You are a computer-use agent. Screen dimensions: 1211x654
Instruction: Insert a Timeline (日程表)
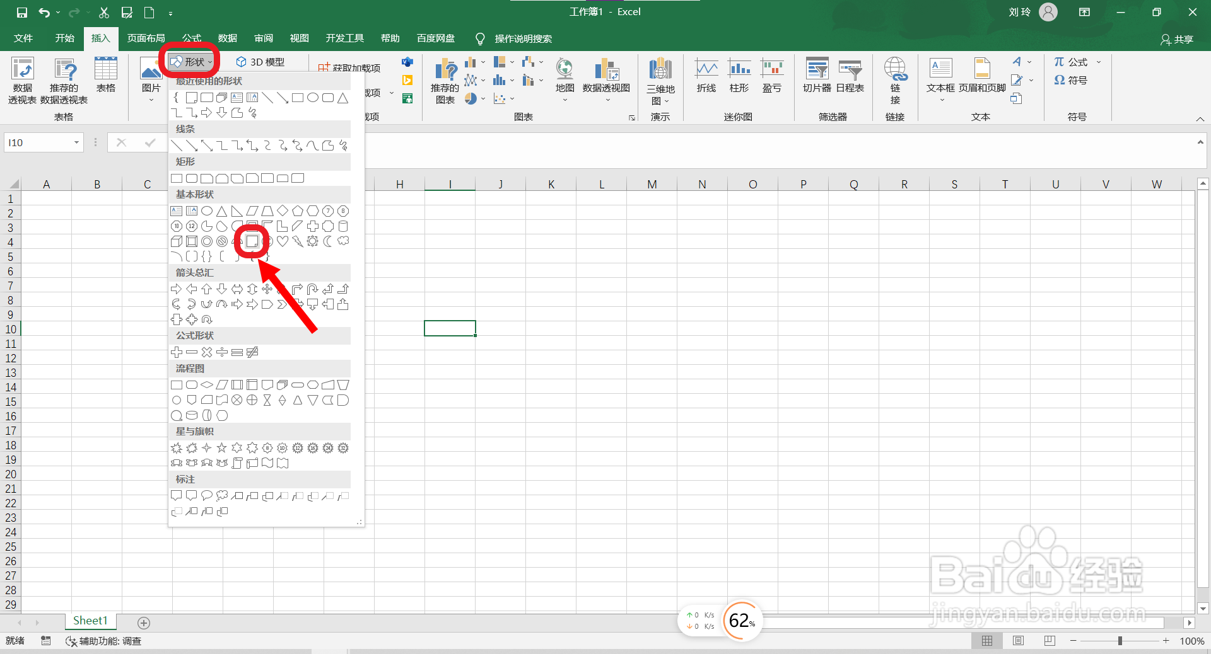(850, 76)
